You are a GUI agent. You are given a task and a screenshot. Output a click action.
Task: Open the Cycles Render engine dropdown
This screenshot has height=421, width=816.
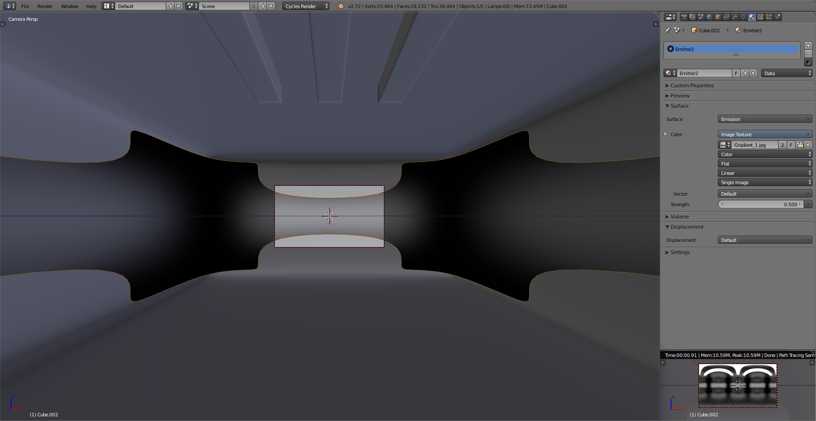(306, 6)
